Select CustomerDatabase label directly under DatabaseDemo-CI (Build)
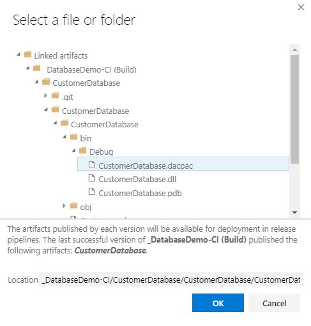The image size is (311, 326). (86, 83)
